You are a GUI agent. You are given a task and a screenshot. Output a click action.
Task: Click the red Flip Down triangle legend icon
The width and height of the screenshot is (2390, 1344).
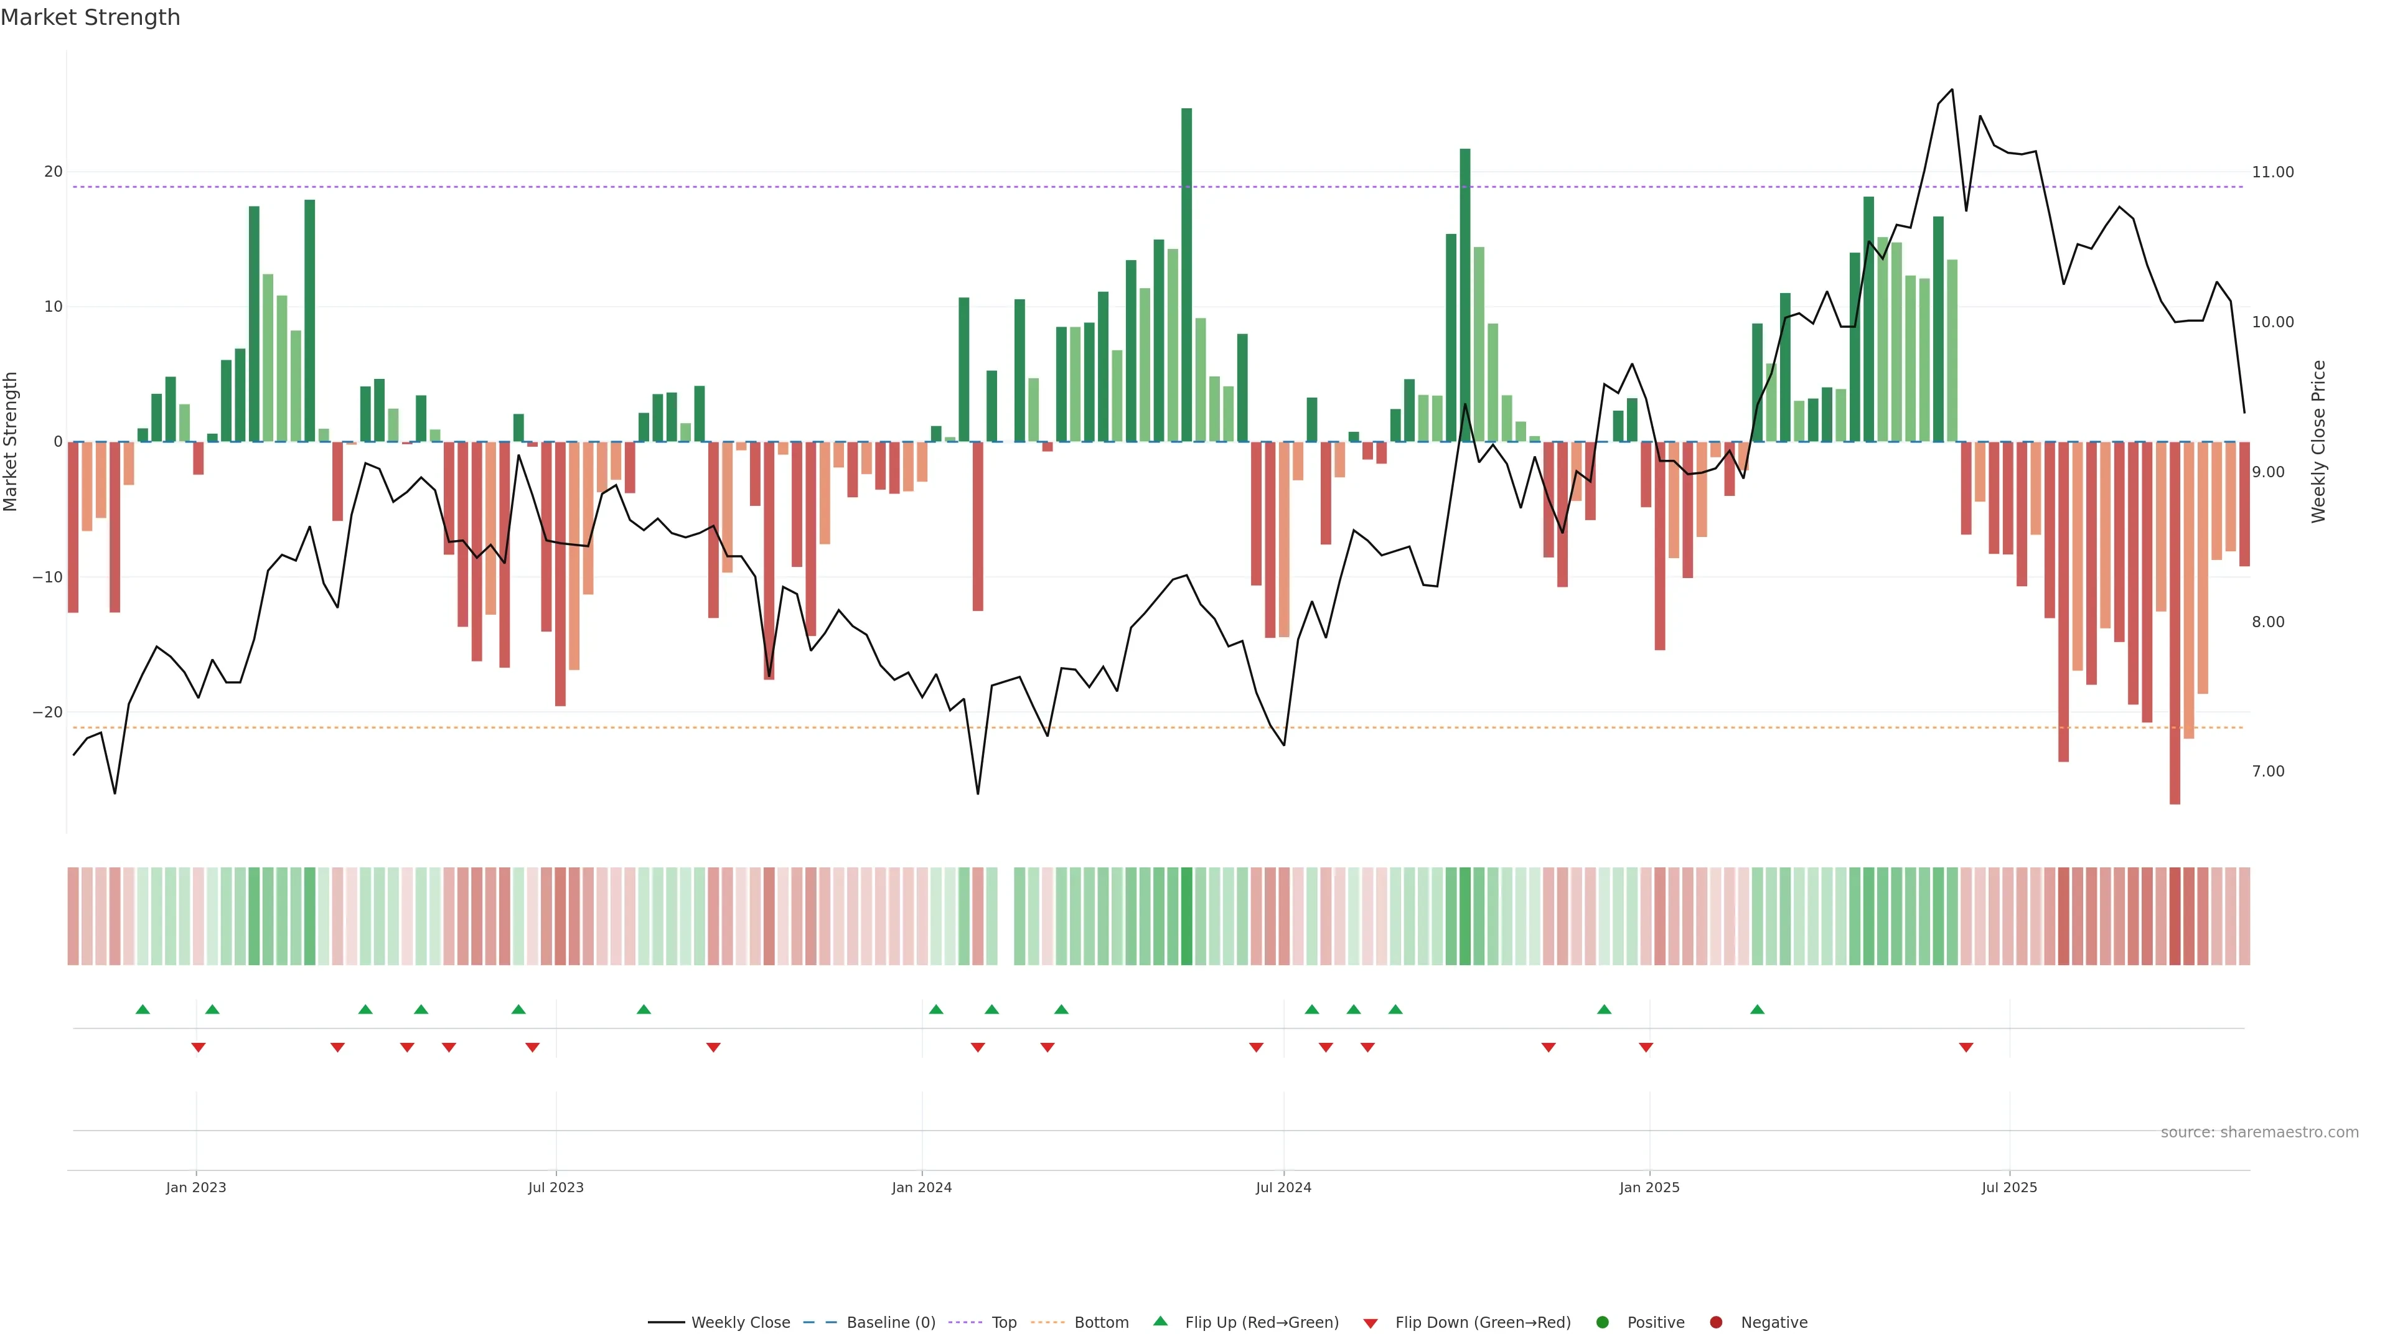(1371, 1323)
